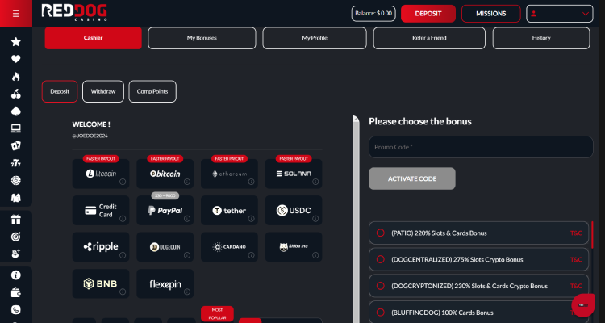Click the red DEPOSIT header button

428,14
